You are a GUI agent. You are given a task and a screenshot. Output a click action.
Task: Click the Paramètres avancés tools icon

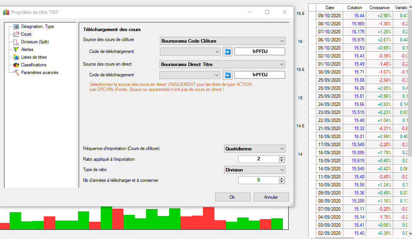coord(16,73)
